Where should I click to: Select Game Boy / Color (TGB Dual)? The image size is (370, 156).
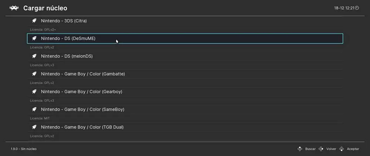(82, 127)
